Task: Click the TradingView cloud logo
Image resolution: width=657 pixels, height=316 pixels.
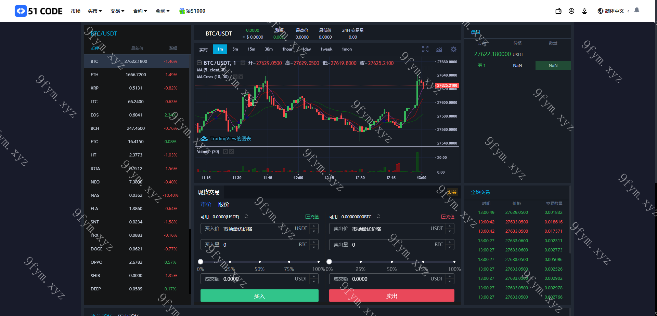Action: click(204, 138)
